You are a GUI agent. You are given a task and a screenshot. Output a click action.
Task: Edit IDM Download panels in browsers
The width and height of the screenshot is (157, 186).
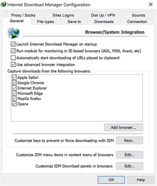click(130, 166)
